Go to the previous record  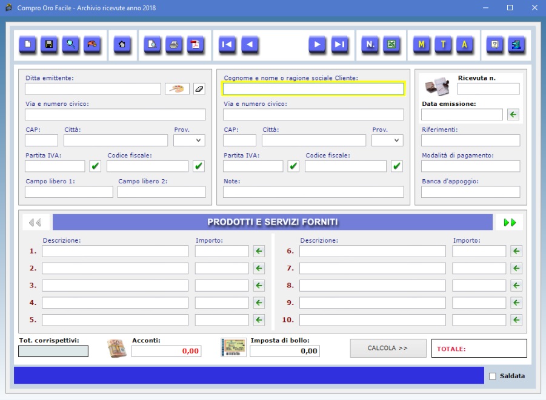pos(250,45)
